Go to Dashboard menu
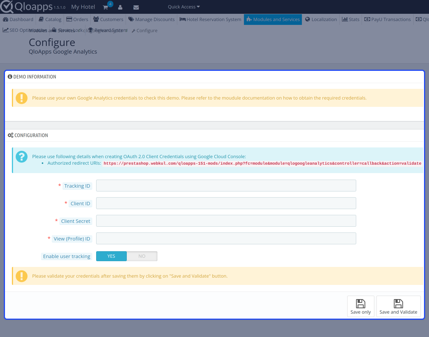Screen dimensions: 429x337 click(x=18, y=20)
